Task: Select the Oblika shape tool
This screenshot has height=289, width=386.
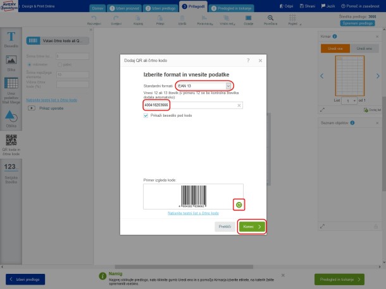Action: (x=11, y=120)
